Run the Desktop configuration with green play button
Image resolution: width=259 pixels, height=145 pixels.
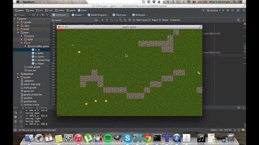(223, 10)
